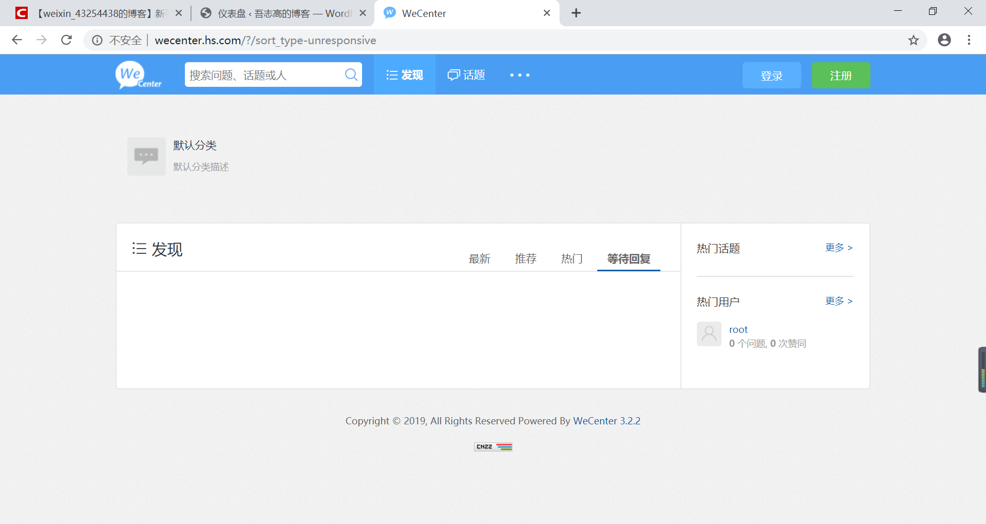The image size is (986, 524).
Task: Open the 默认分类 category link
Action: (x=195, y=145)
